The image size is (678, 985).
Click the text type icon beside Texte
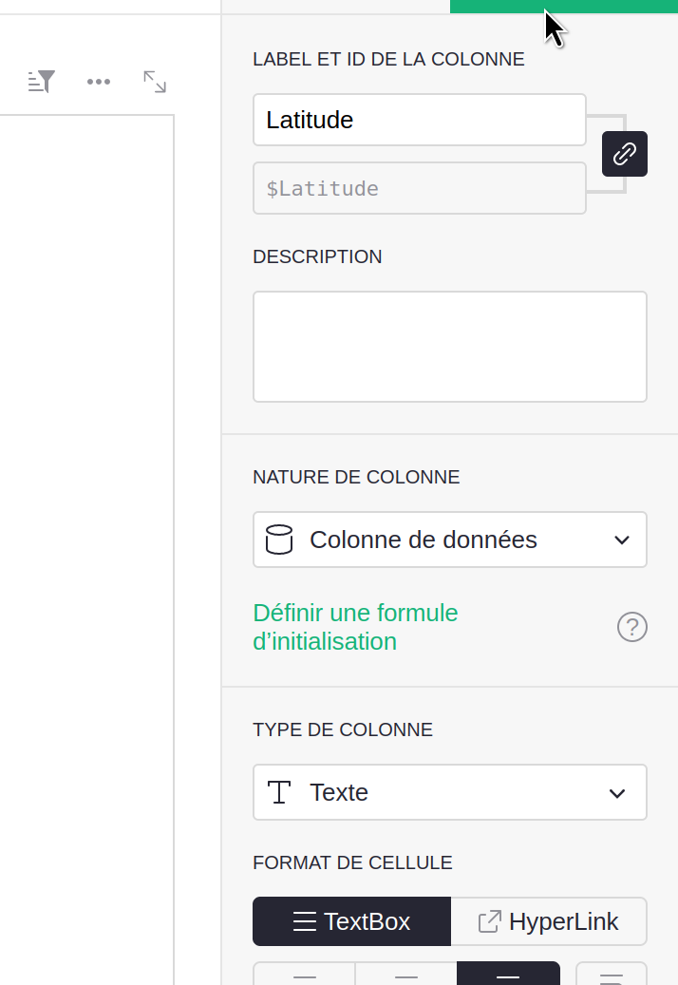click(x=279, y=792)
